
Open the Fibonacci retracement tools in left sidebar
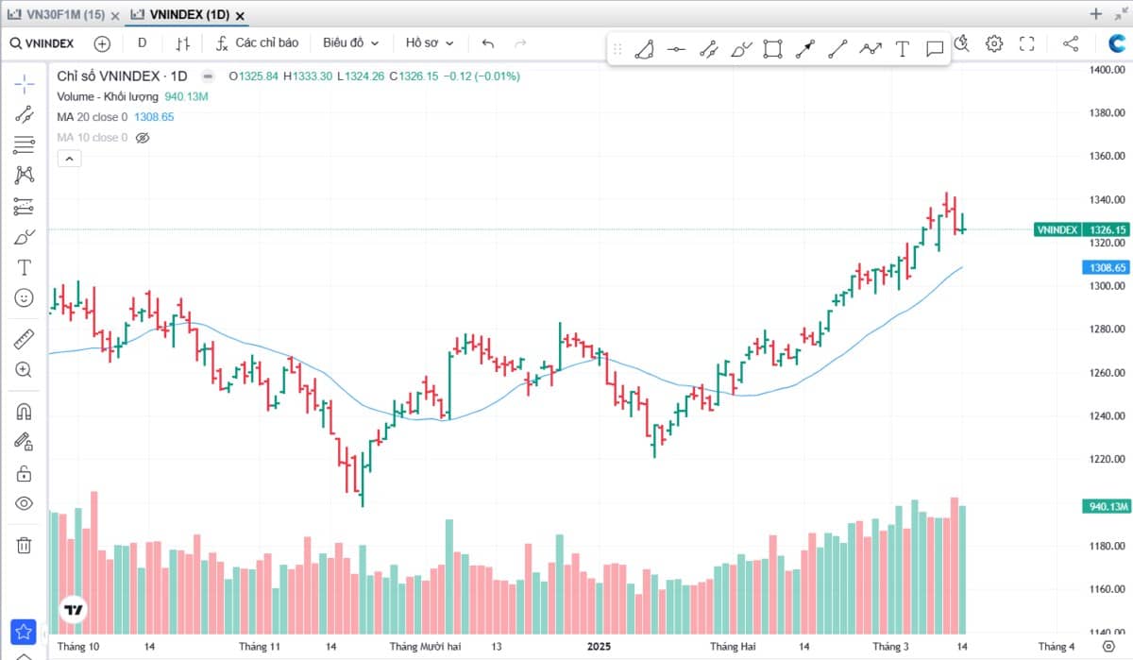point(25,144)
